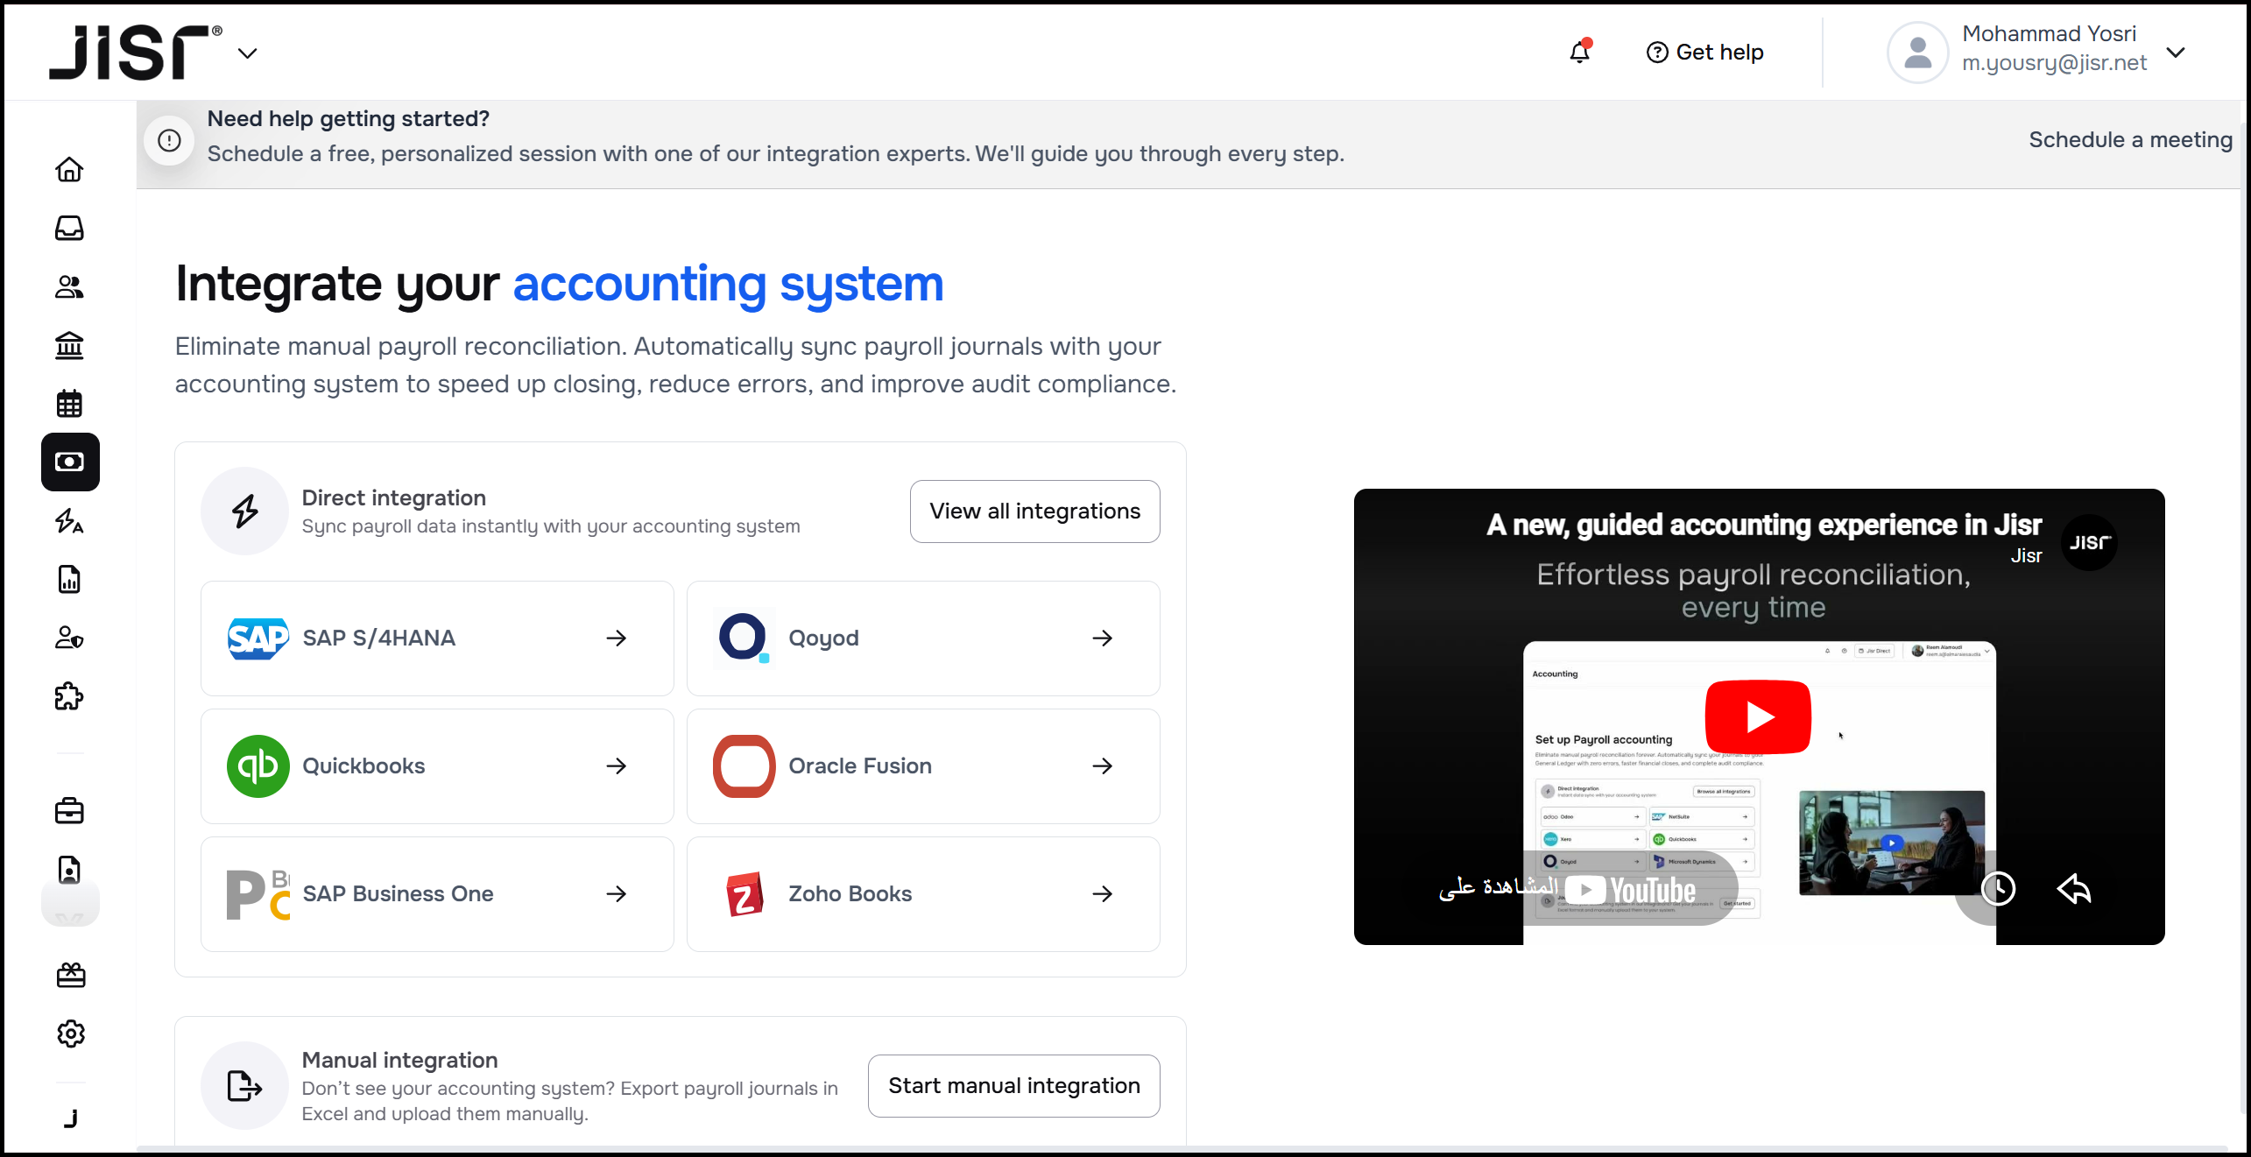The height and width of the screenshot is (1157, 2251).
Task: Open the calendar icon in sidebar
Action: tap(69, 404)
